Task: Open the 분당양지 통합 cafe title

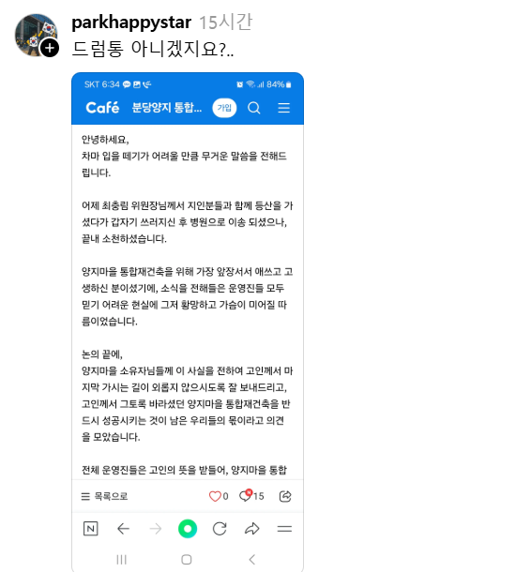Action: tap(167, 108)
